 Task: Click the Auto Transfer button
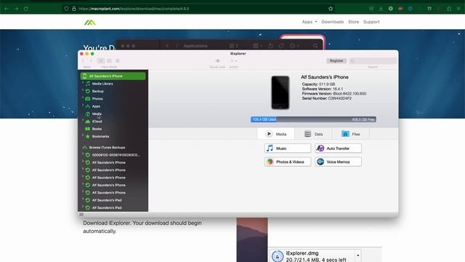[338, 148]
